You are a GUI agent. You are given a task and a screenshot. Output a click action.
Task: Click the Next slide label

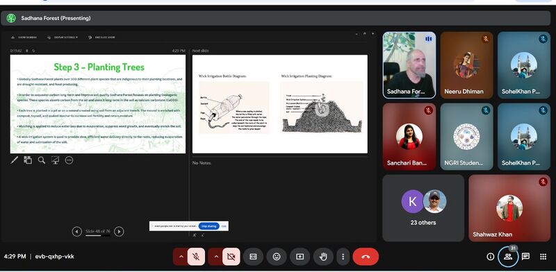200,51
